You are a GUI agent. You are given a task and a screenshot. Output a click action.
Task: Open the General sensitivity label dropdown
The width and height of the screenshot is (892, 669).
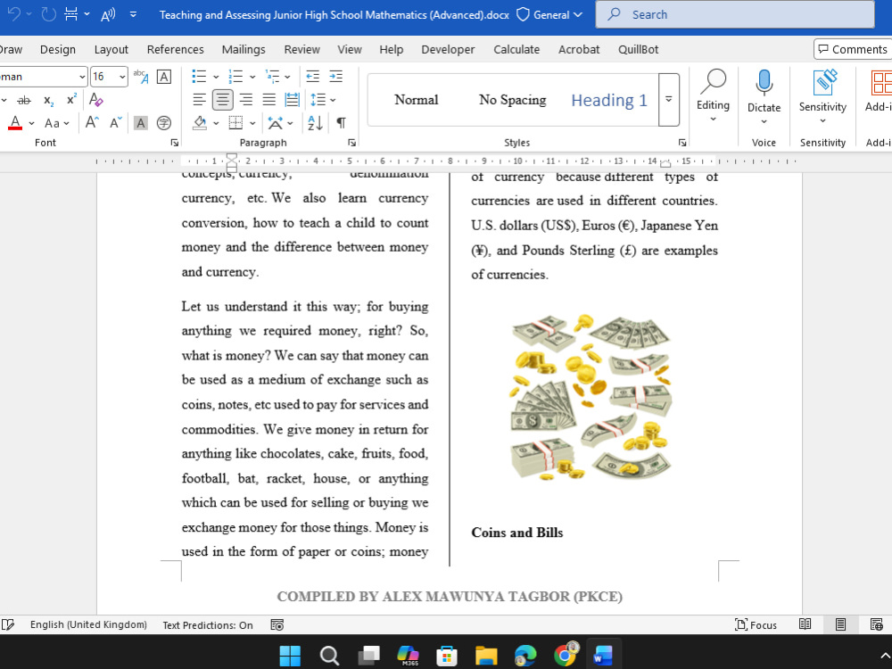549,15
